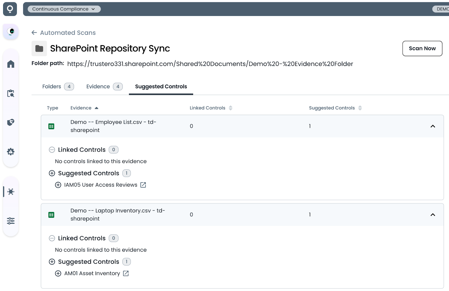This screenshot has width=449, height=291.
Task: Click spreadsheet icon for Laptop Inventory.csv
Action: pyautogui.click(x=51, y=215)
